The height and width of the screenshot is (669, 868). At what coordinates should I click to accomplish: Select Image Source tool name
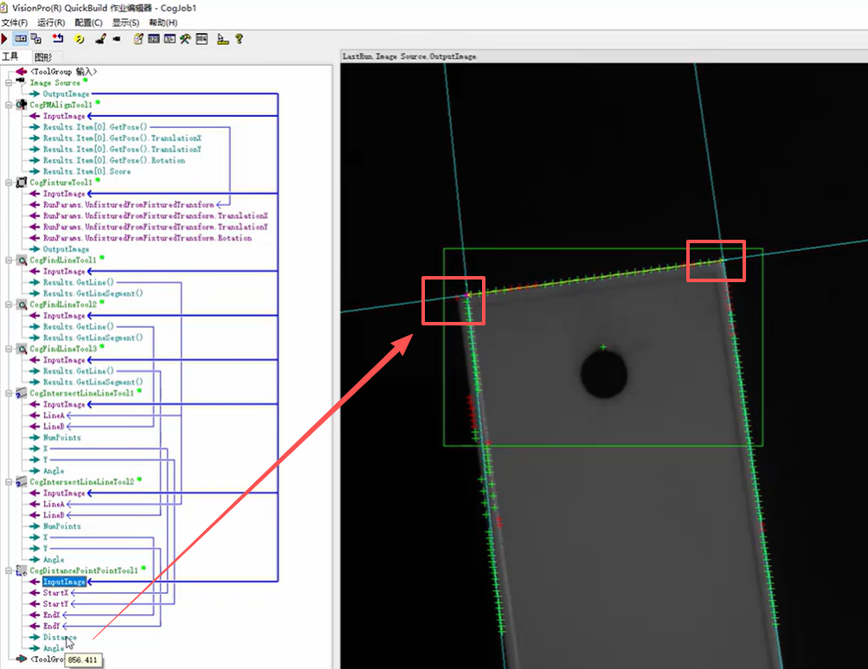click(55, 82)
